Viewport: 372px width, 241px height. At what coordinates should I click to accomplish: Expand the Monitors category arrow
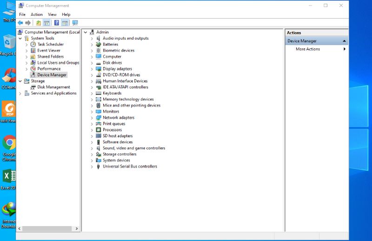(92, 112)
